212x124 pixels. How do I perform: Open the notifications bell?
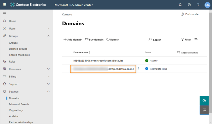[180, 5]
